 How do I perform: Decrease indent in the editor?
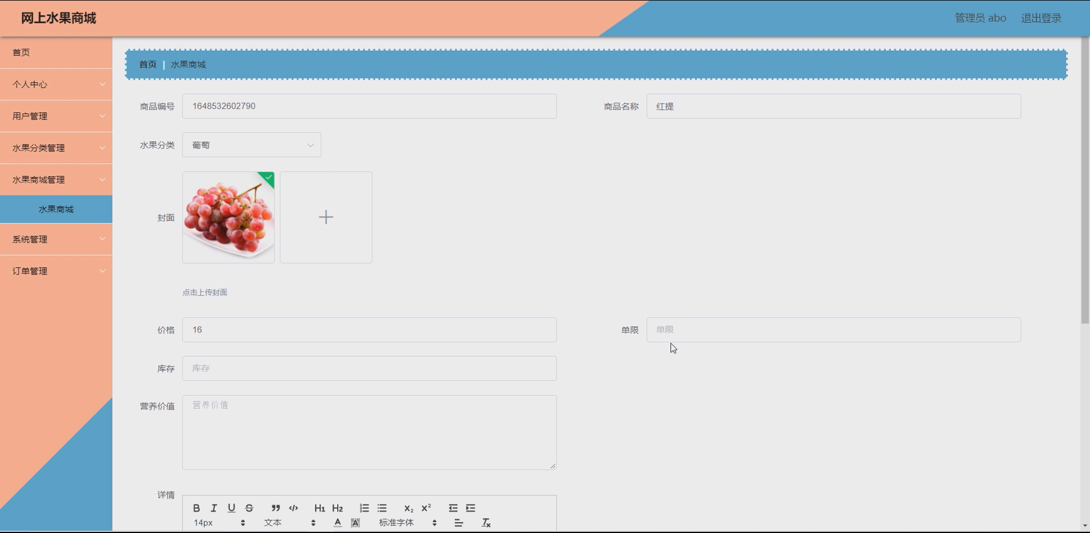pos(453,508)
